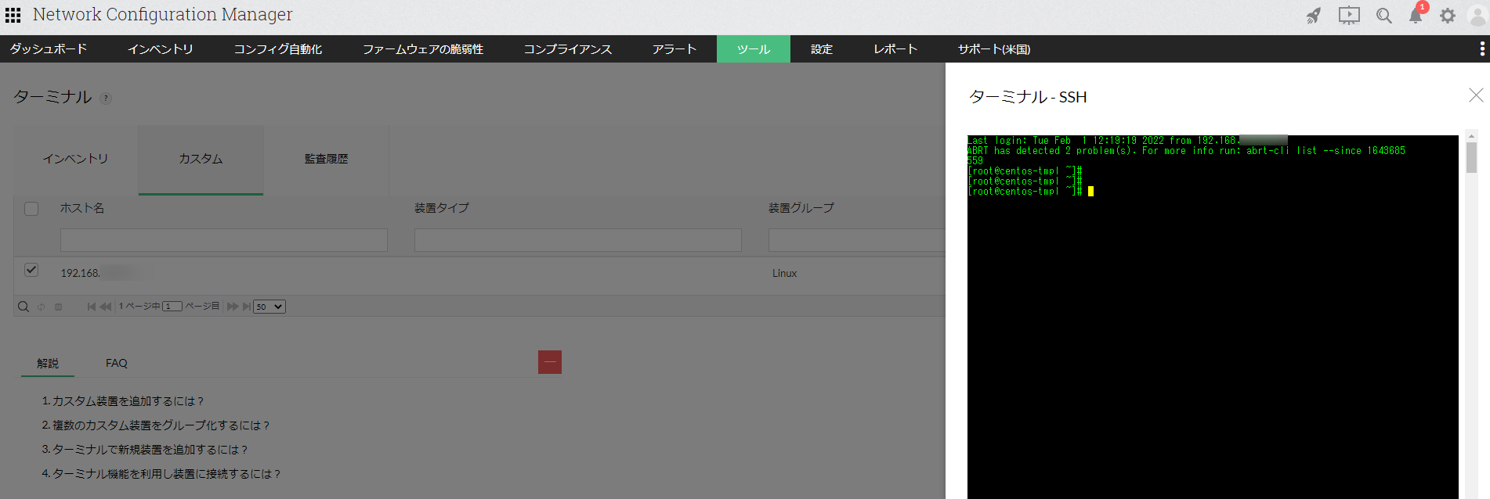The image size is (1490, 499).
Task: Toggle the select-all checkbox in table header
Action: point(31,209)
